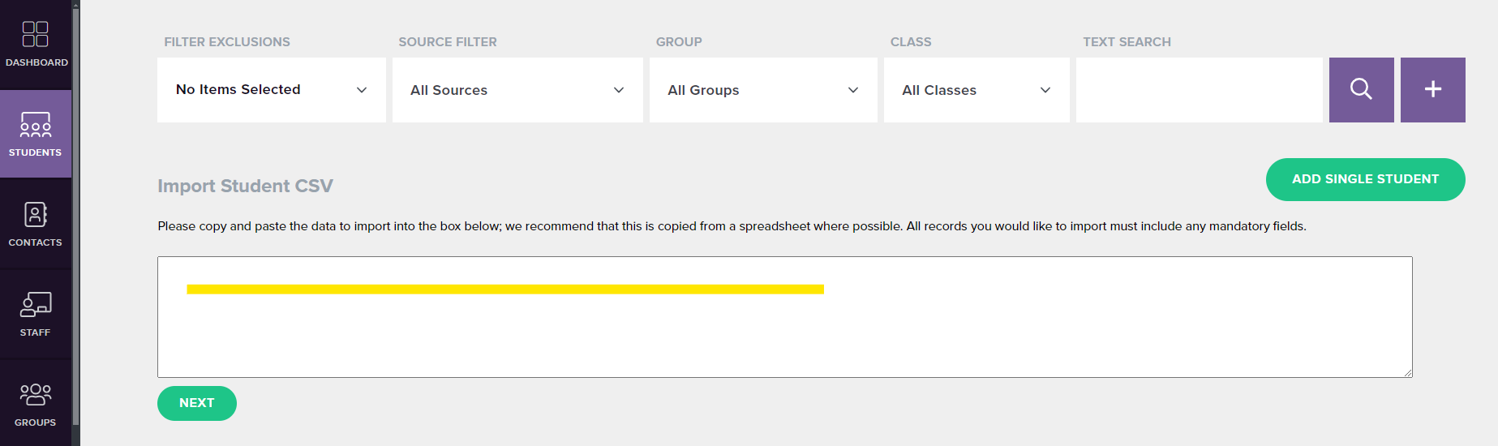1498x446 pixels.
Task: Click the green Next button
Action: [x=197, y=403]
